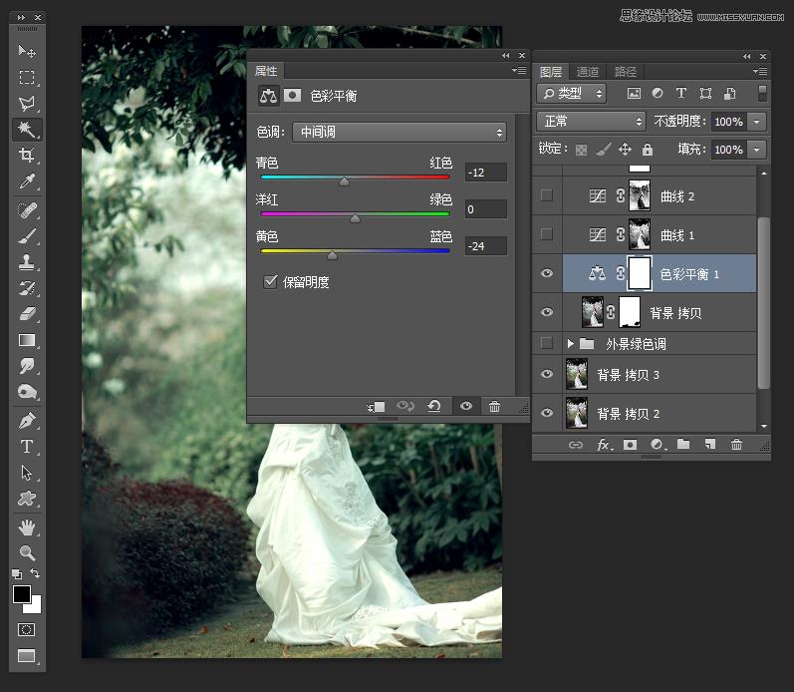Select the Rectangular Marquee tool

coord(27,77)
